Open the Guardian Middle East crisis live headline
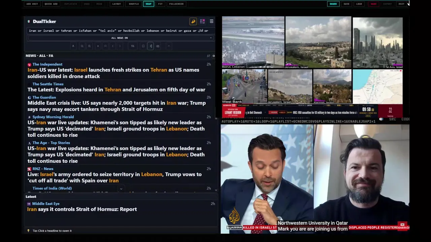This screenshot has width=431, height=242. [117, 106]
